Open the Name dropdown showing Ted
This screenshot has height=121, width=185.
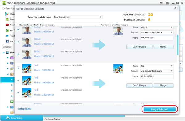157,66
